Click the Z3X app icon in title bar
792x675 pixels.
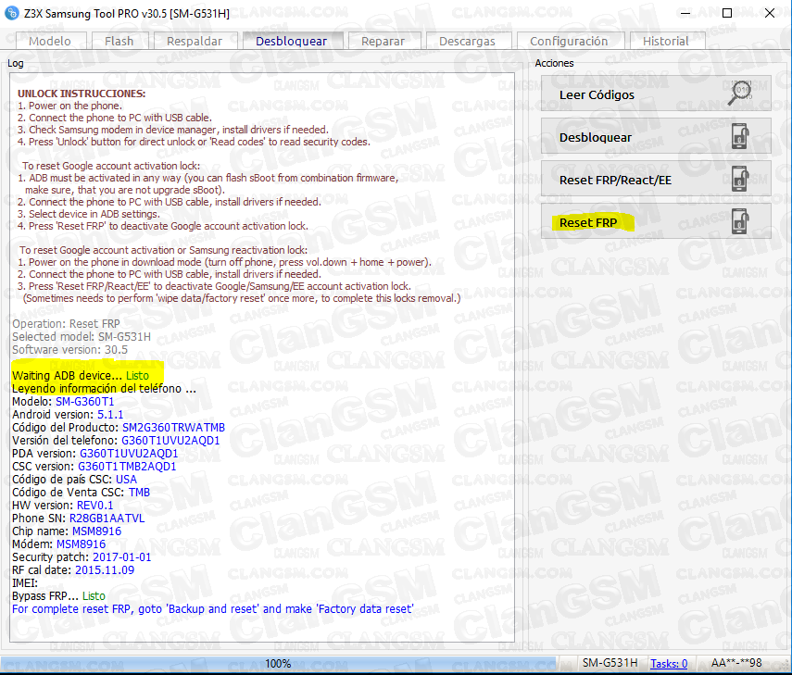point(12,13)
